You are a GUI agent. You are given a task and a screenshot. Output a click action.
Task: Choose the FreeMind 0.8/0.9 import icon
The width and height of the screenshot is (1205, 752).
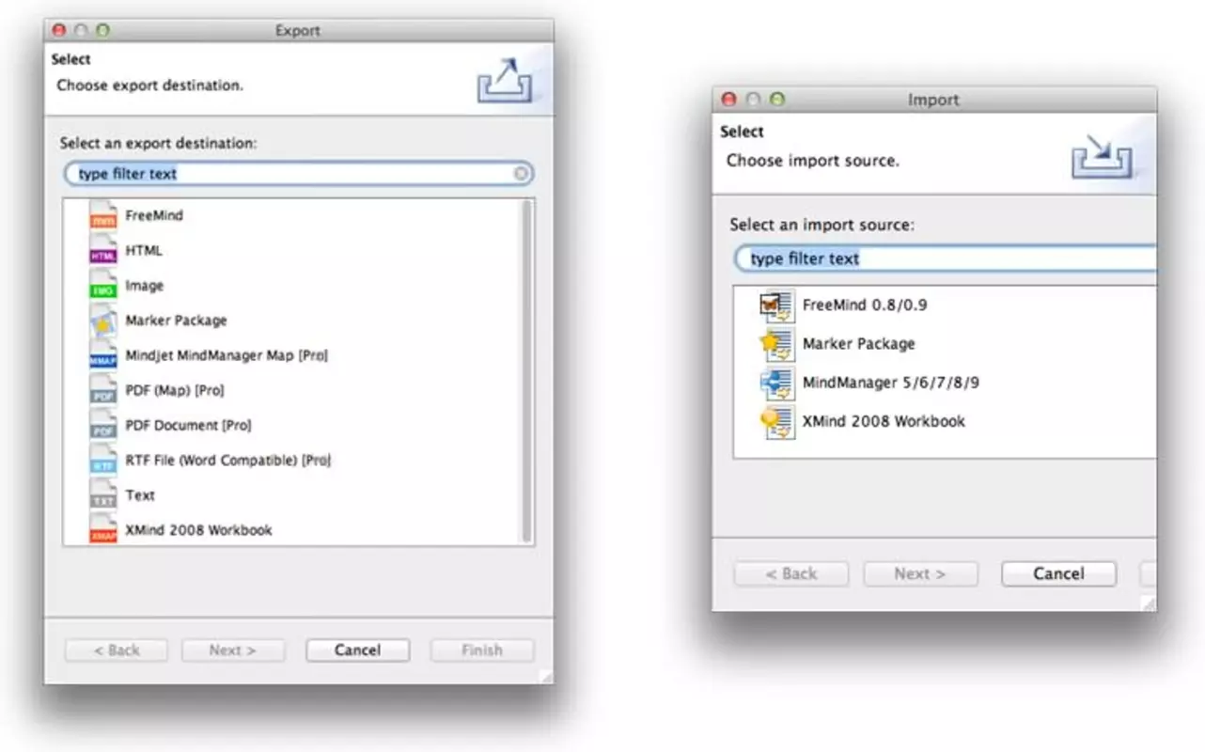pos(777,305)
